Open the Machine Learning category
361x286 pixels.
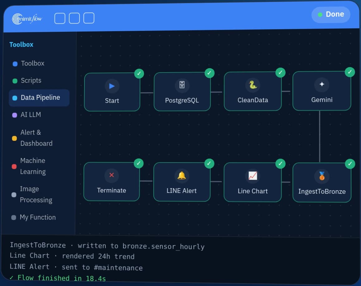pos(38,166)
